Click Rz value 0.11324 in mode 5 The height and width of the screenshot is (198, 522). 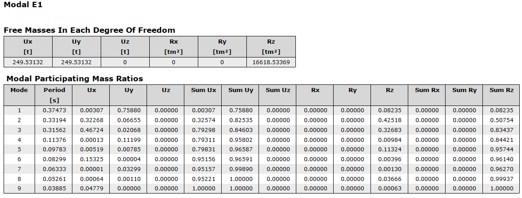(389, 150)
